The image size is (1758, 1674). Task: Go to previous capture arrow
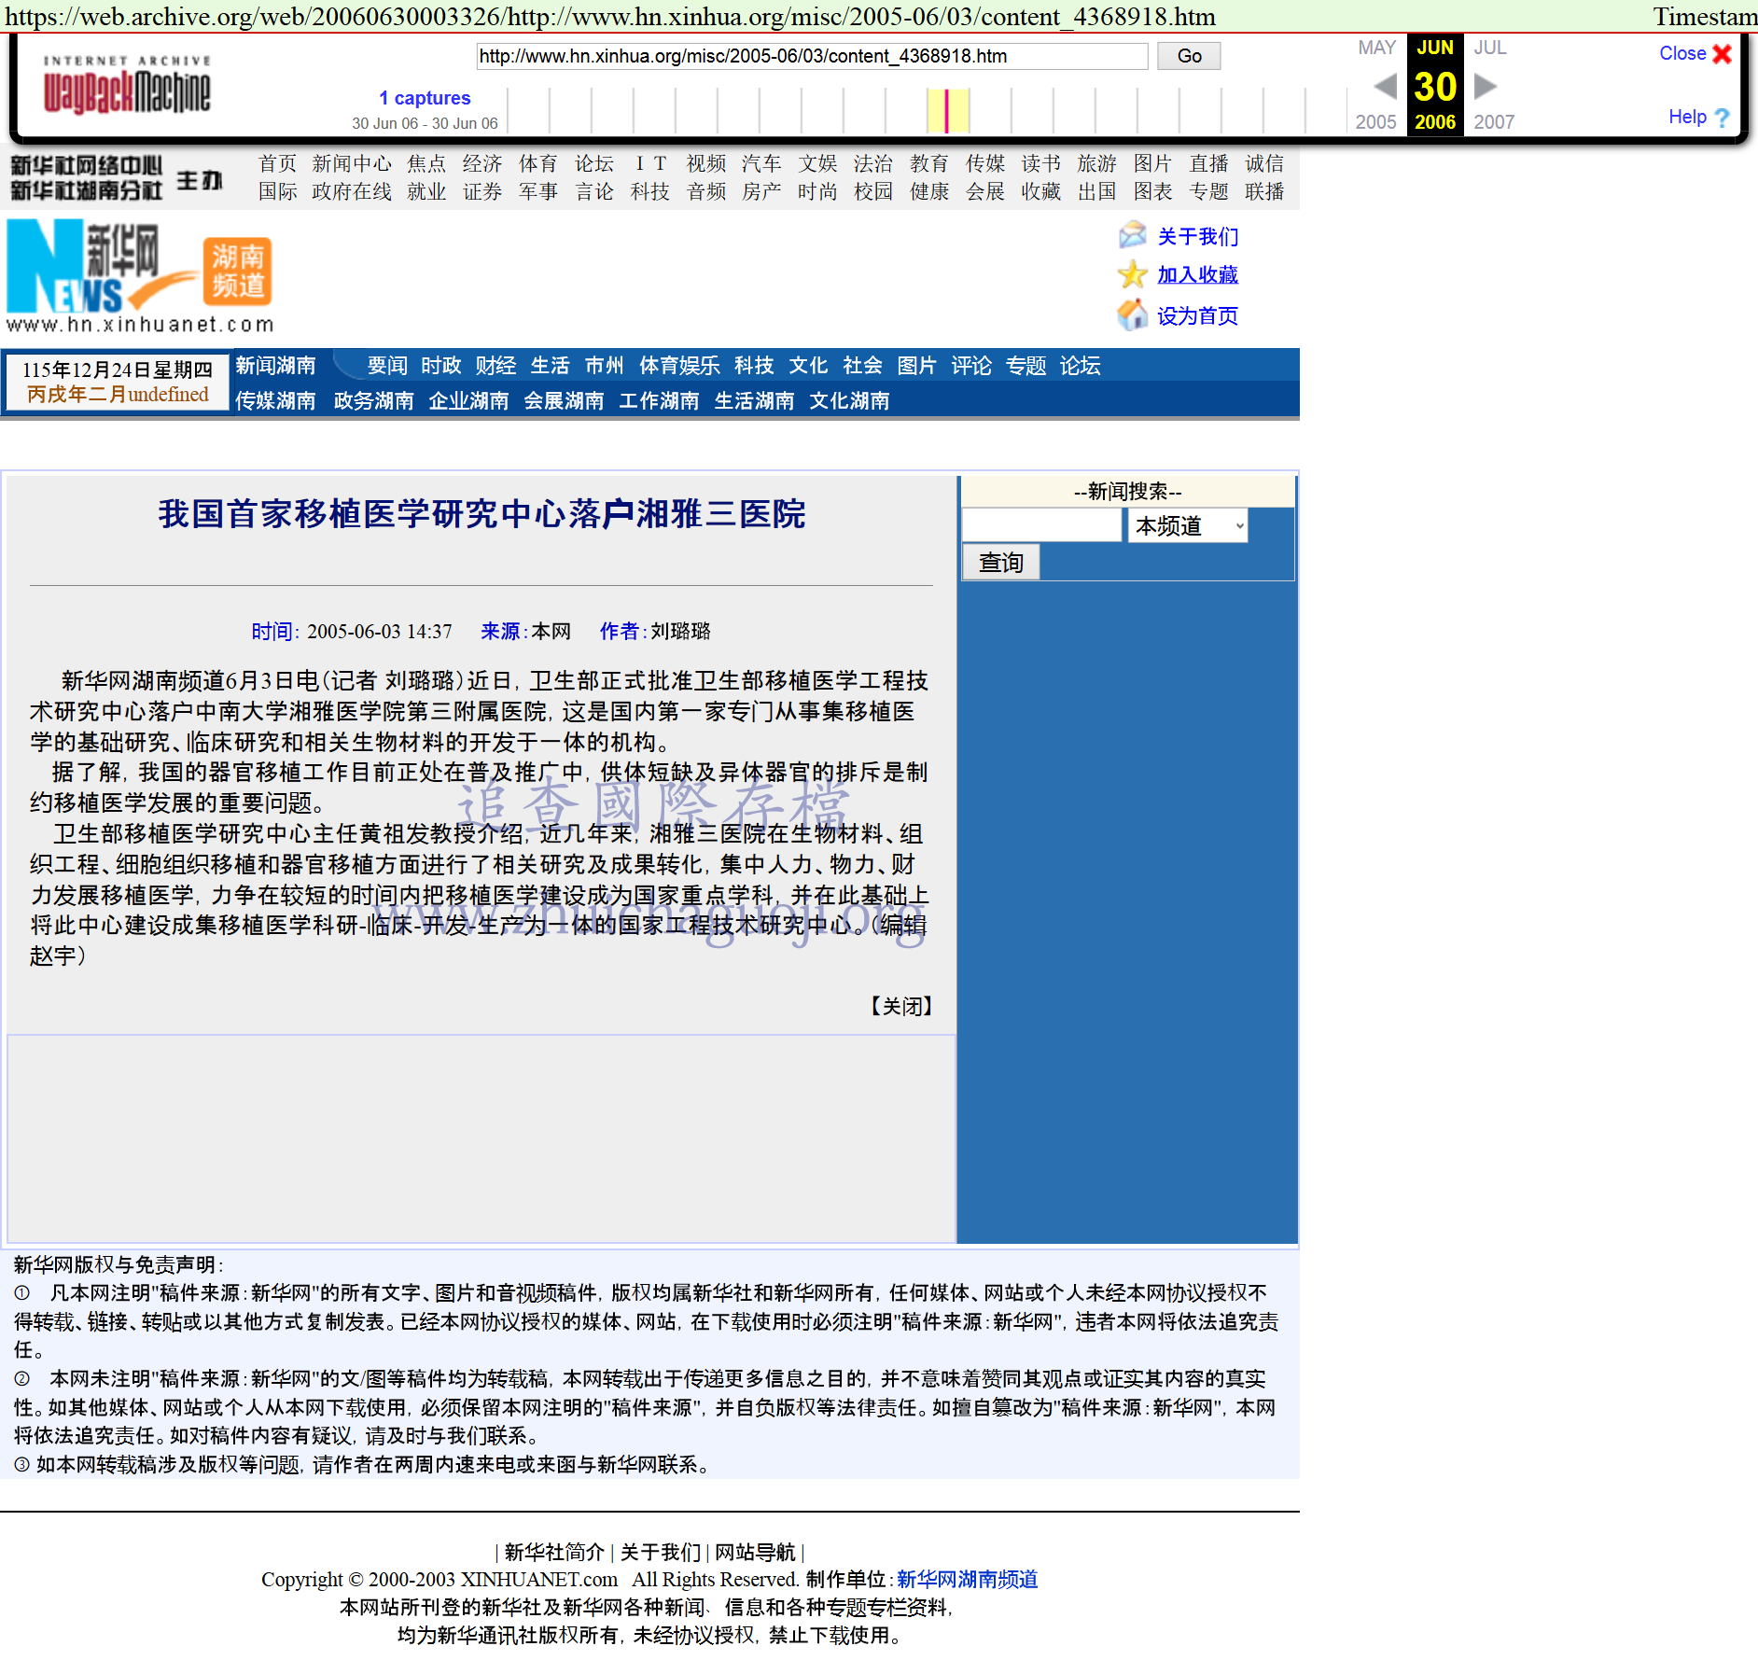coord(1385,87)
